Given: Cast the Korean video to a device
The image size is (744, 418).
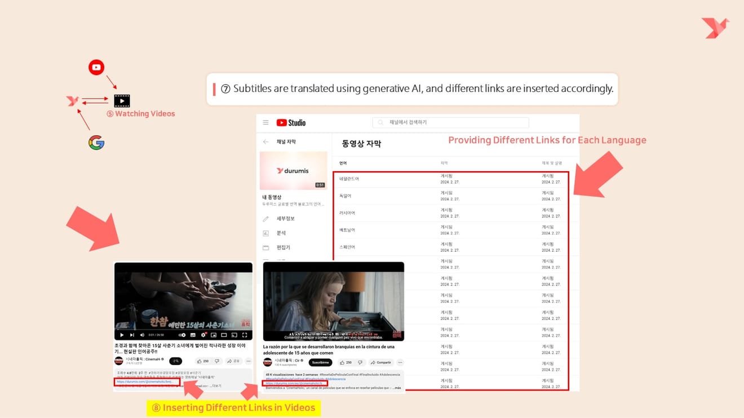Looking at the screenshot, I should click(234, 335).
